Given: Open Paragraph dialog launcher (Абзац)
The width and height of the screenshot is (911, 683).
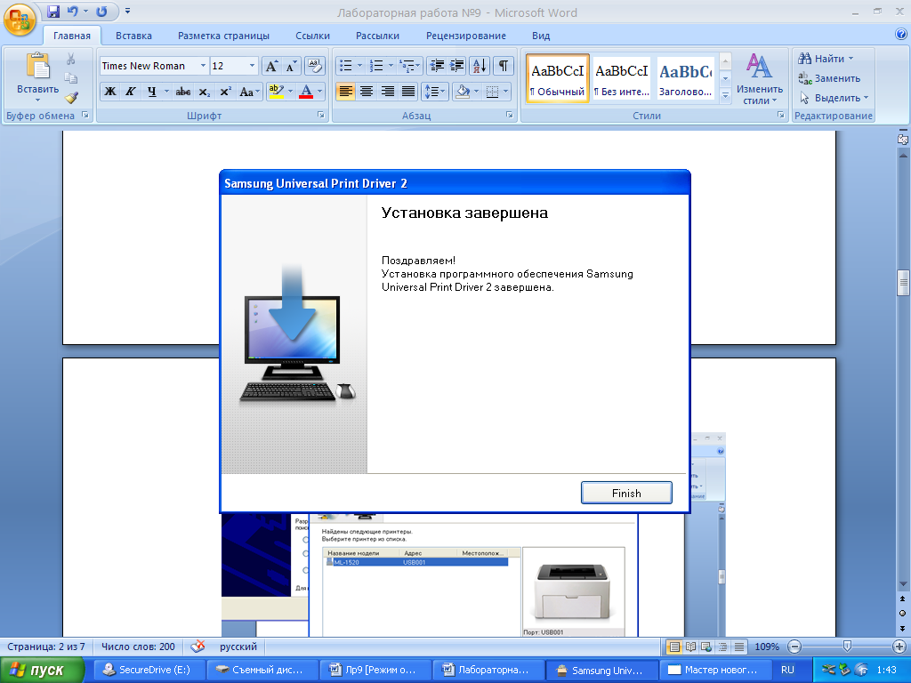Looking at the screenshot, I should pos(510,115).
